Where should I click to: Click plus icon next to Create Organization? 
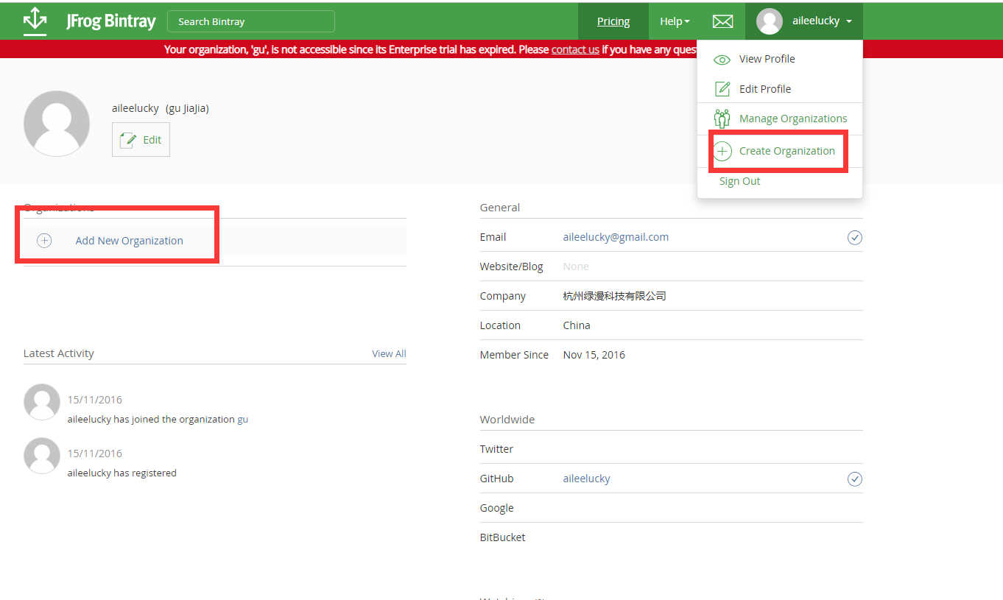(722, 152)
